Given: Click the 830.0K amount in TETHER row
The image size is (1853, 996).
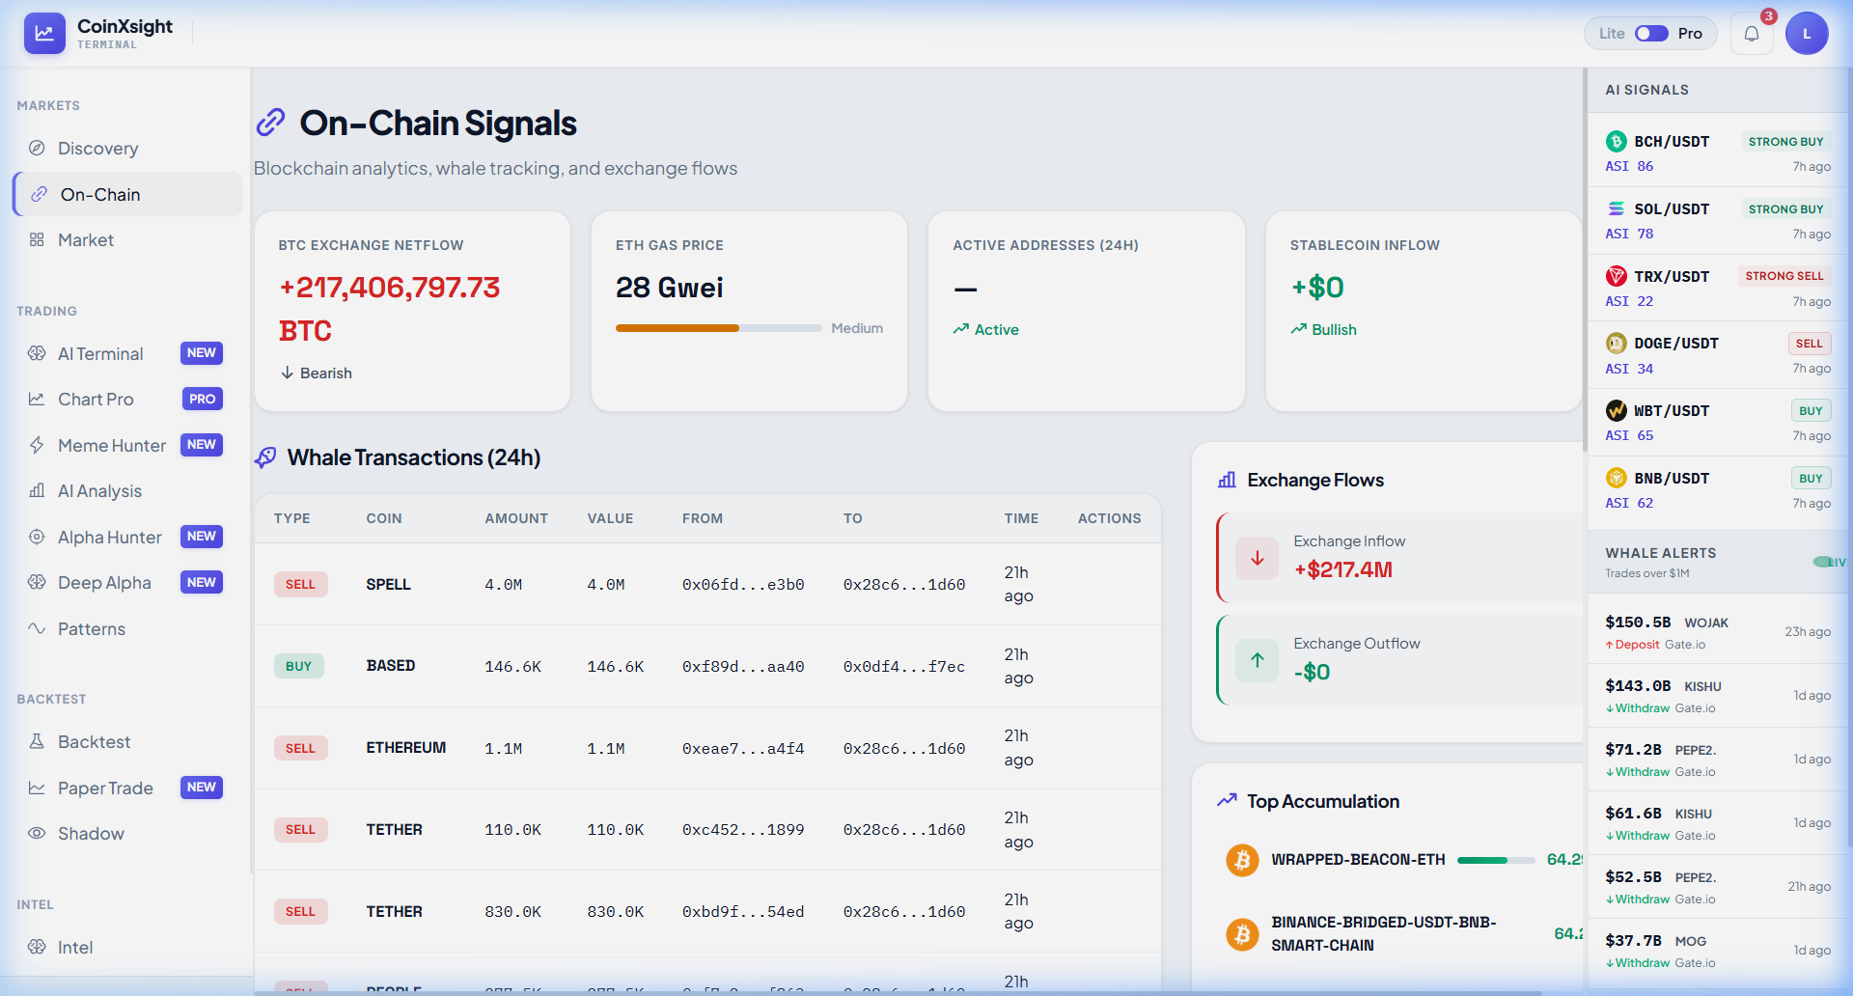Looking at the screenshot, I should [512, 912].
